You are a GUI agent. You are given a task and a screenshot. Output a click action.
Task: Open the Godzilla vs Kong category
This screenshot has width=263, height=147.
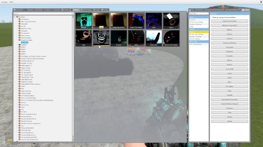click(x=26, y=63)
